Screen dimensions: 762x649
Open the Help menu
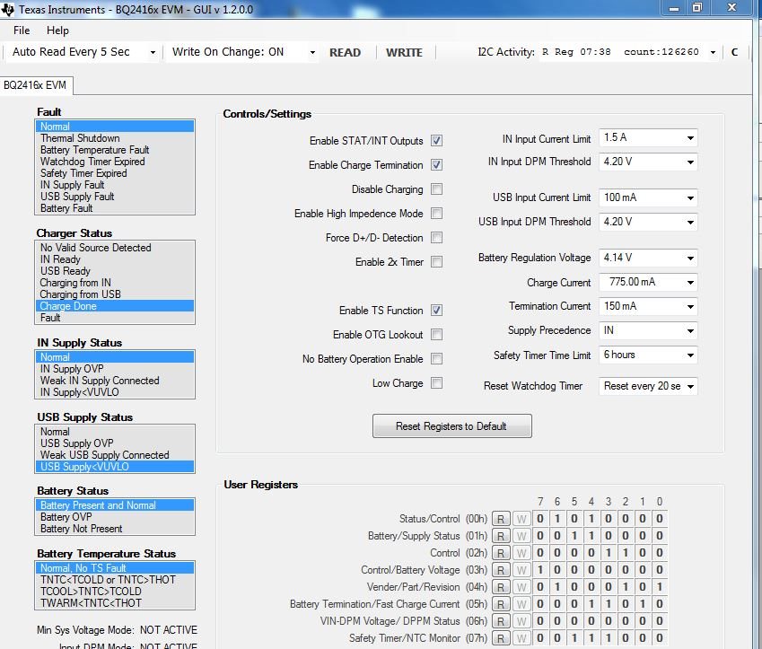57,31
